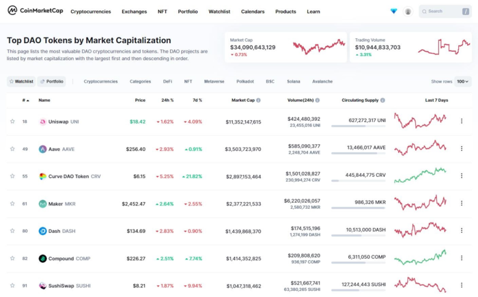This screenshot has width=478, height=297.
Task: Click the Curve DAO Token logo
Action: 42,176
